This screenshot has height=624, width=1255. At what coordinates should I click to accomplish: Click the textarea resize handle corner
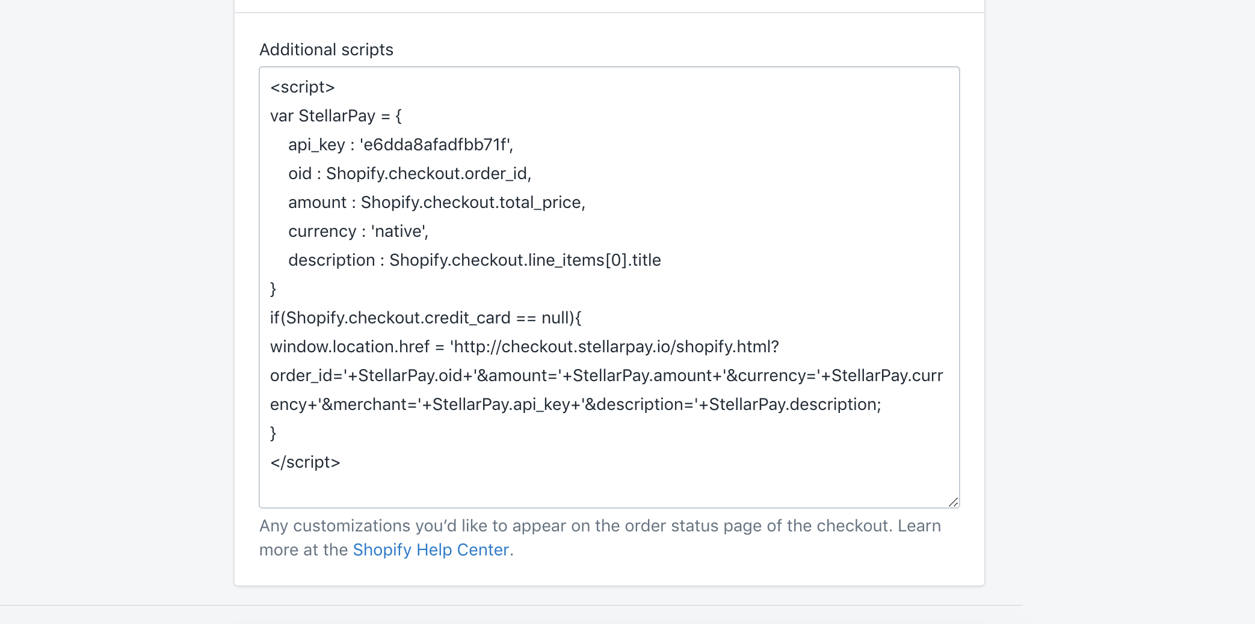point(953,502)
